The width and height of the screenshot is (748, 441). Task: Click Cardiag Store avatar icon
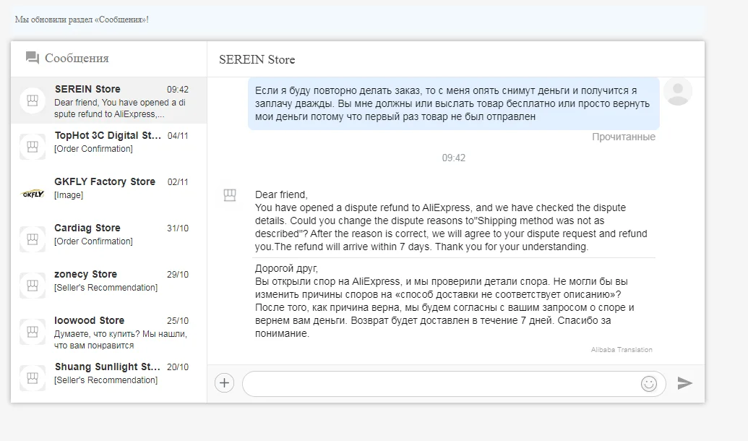coord(33,239)
